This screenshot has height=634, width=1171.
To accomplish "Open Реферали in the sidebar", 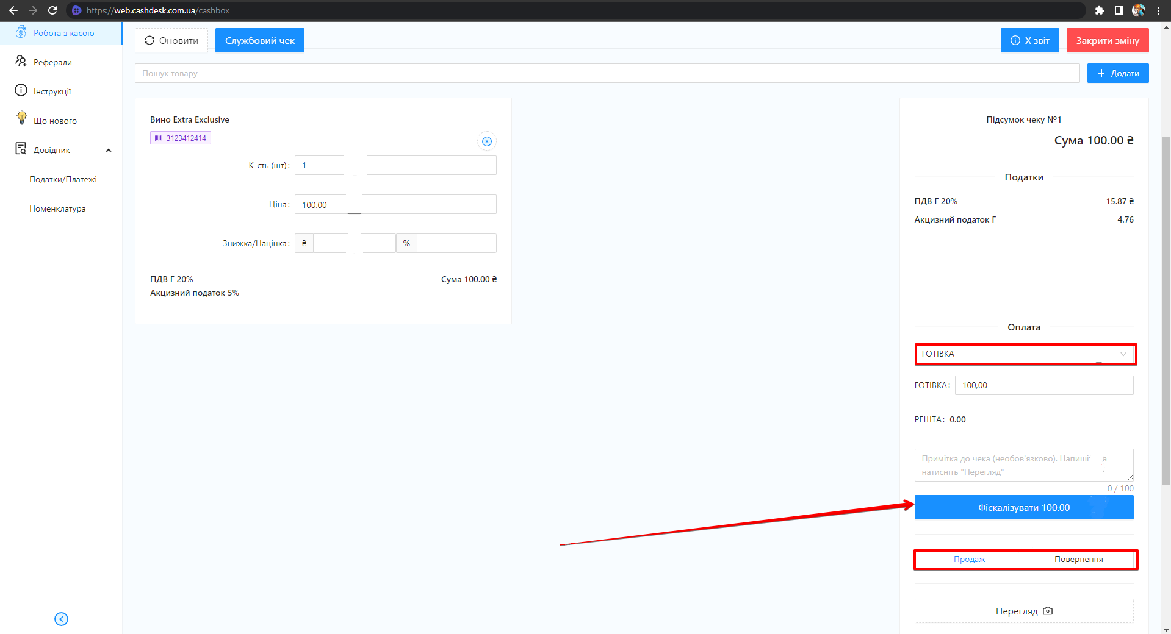I will pyautogui.click(x=52, y=62).
